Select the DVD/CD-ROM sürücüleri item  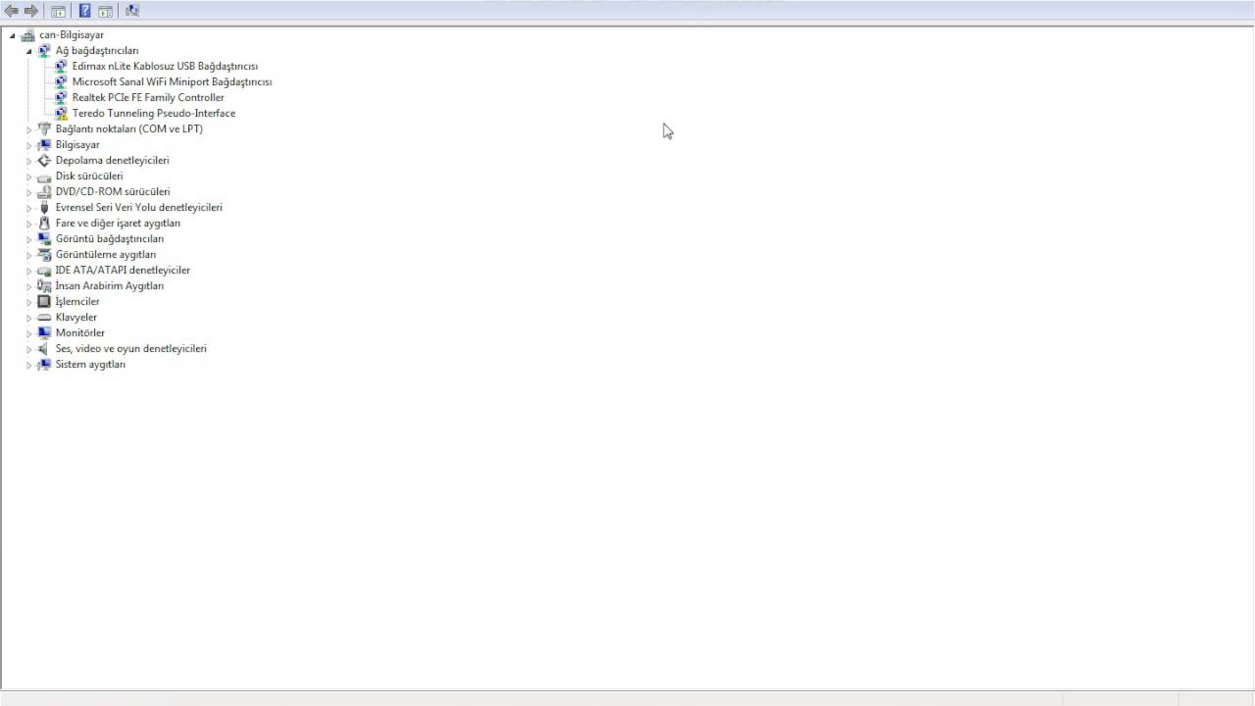(x=113, y=192)
